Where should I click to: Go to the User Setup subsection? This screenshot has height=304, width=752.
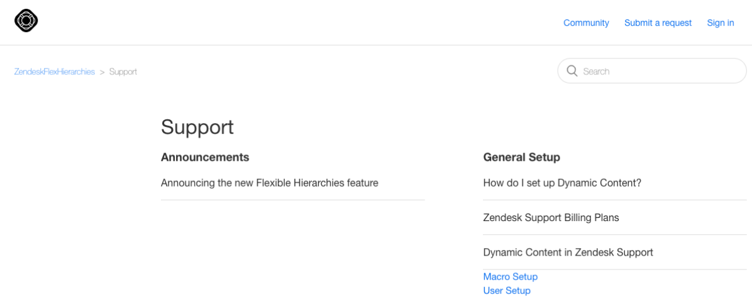[507, 291]
